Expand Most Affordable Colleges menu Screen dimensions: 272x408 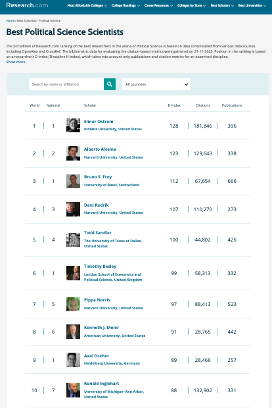[87, 5]
